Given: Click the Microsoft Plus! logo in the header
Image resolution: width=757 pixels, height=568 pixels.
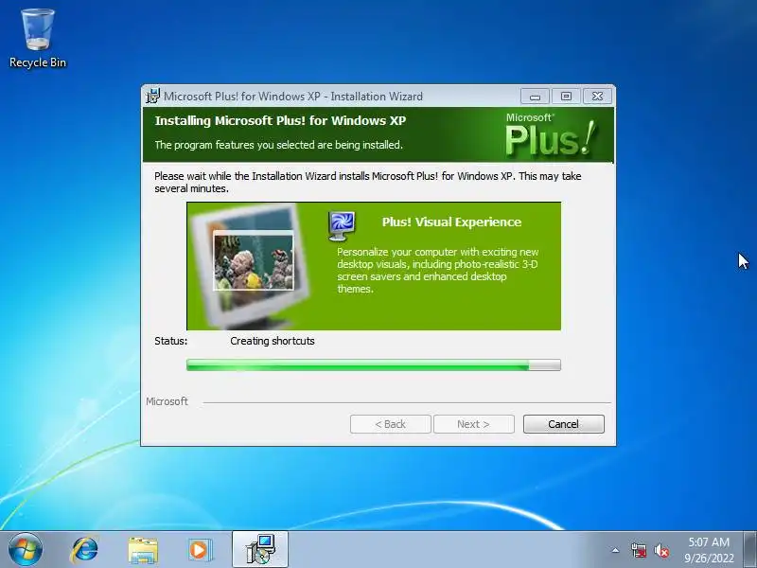Looking at the screenshot, I should click(551, 134).
